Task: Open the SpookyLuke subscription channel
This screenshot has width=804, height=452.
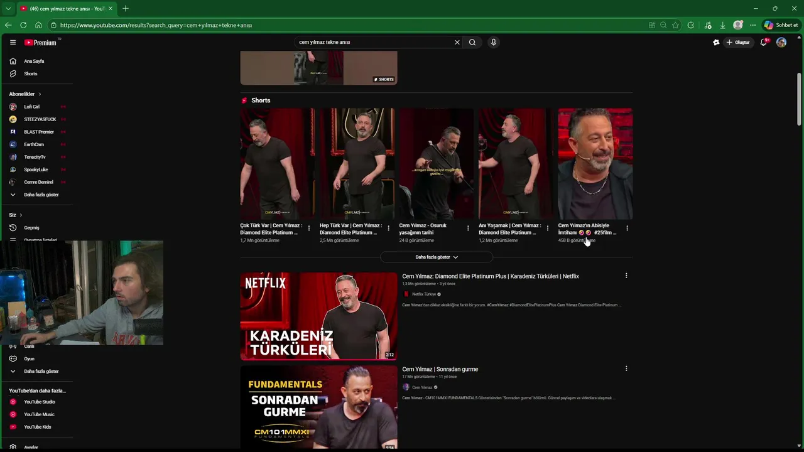Action: point(36,169)
